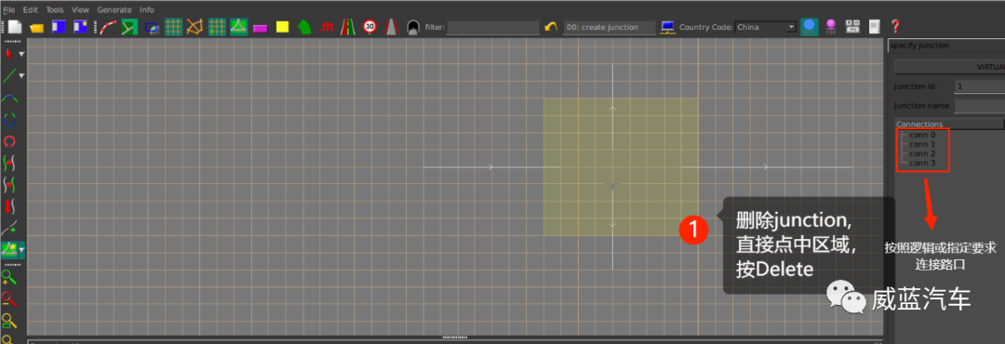Click the blue rectangle layer icon
The width and height of the screenshot is (1005, 344).
(152, 28)
